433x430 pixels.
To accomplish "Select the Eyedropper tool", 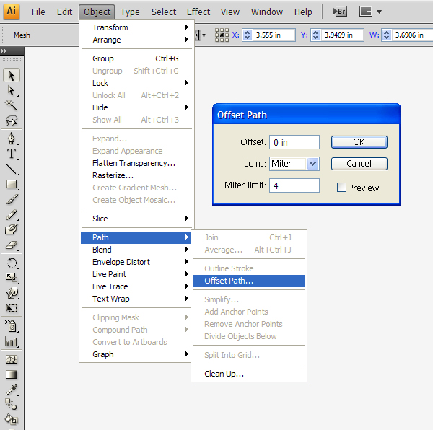I will (12, 390).
